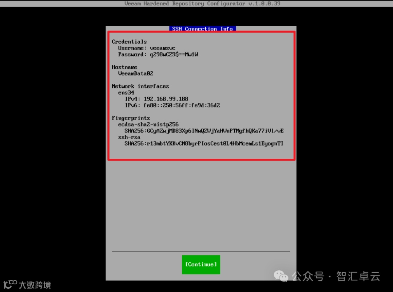Click the Network interfaces heading
This screenshot has height=292, width=393.
[140, 86]
